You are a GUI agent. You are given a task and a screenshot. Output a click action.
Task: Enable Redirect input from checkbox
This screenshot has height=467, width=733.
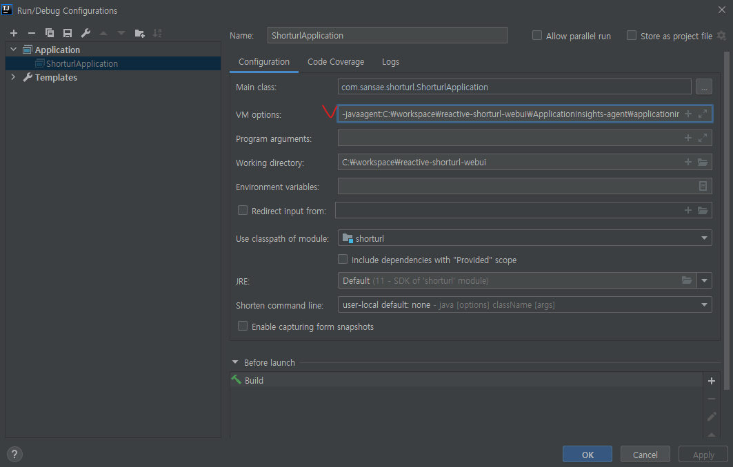pyautogui.click(x=243, y=211)
